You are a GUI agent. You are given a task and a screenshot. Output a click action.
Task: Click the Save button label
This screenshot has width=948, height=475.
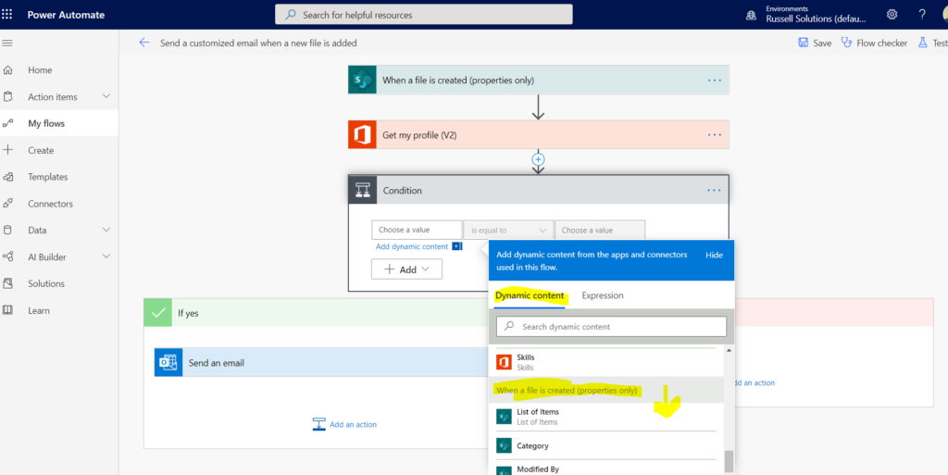[x=822, y=43]
